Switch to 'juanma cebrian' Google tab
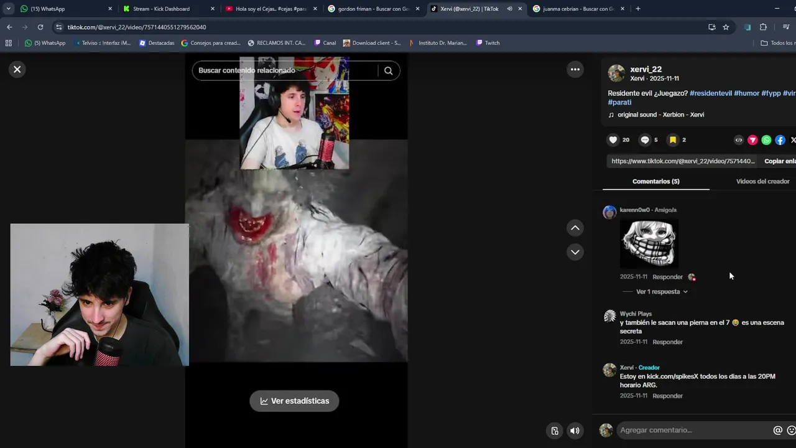796x448 pixels. coord(578,9)
